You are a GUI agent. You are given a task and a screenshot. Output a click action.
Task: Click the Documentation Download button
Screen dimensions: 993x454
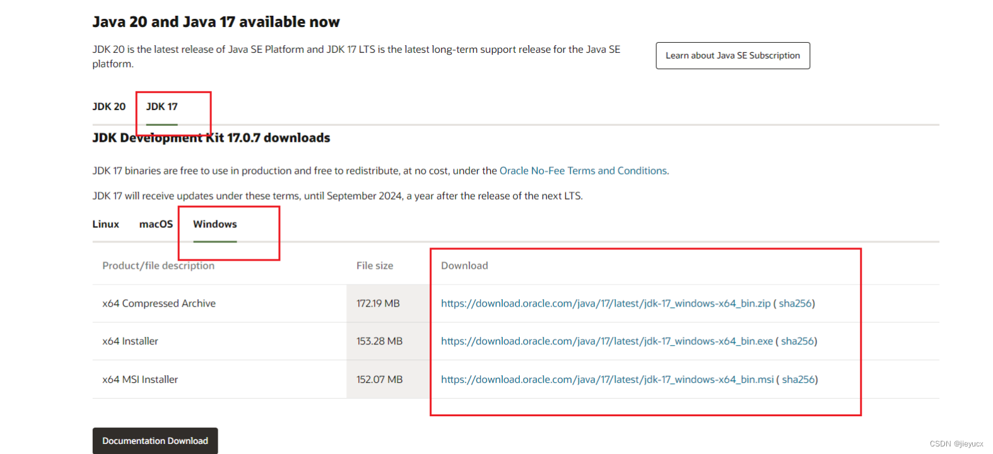point(155,441)
